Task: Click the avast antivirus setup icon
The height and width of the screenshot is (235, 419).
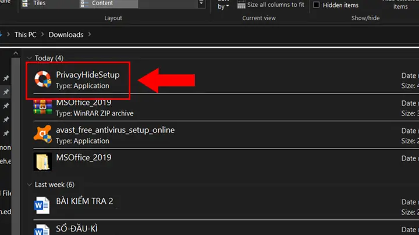Action: point(42,134)
